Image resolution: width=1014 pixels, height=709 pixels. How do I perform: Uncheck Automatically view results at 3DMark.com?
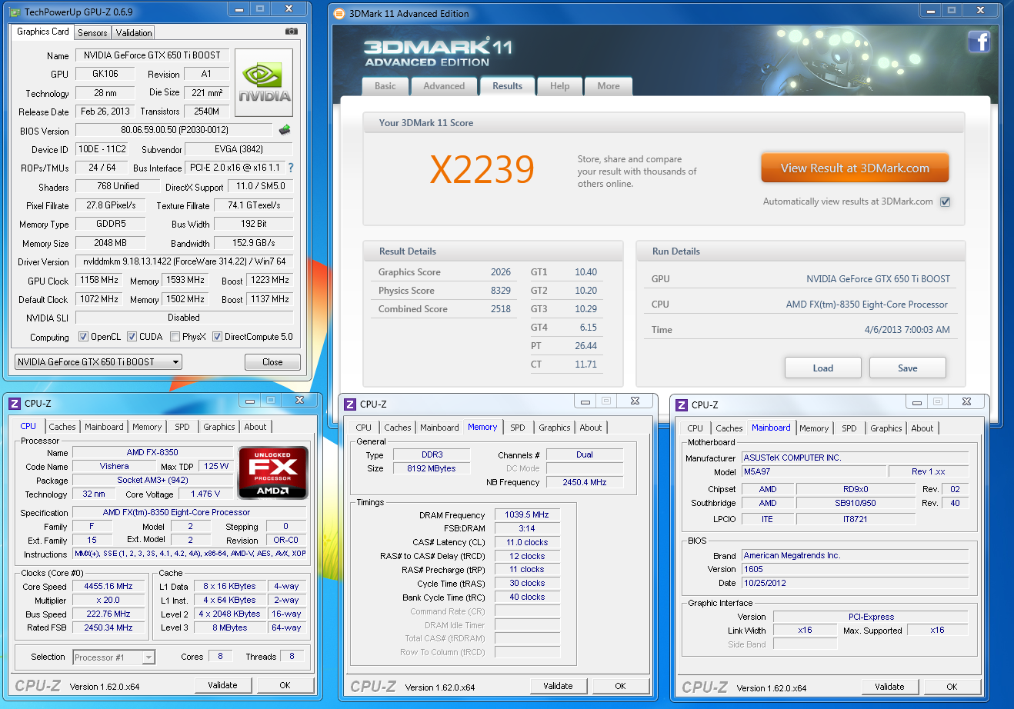tap(945, 201)
